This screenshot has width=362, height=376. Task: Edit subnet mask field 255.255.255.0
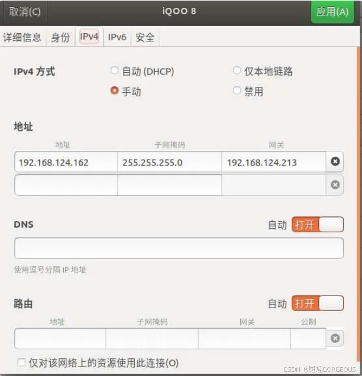point(169,163)
